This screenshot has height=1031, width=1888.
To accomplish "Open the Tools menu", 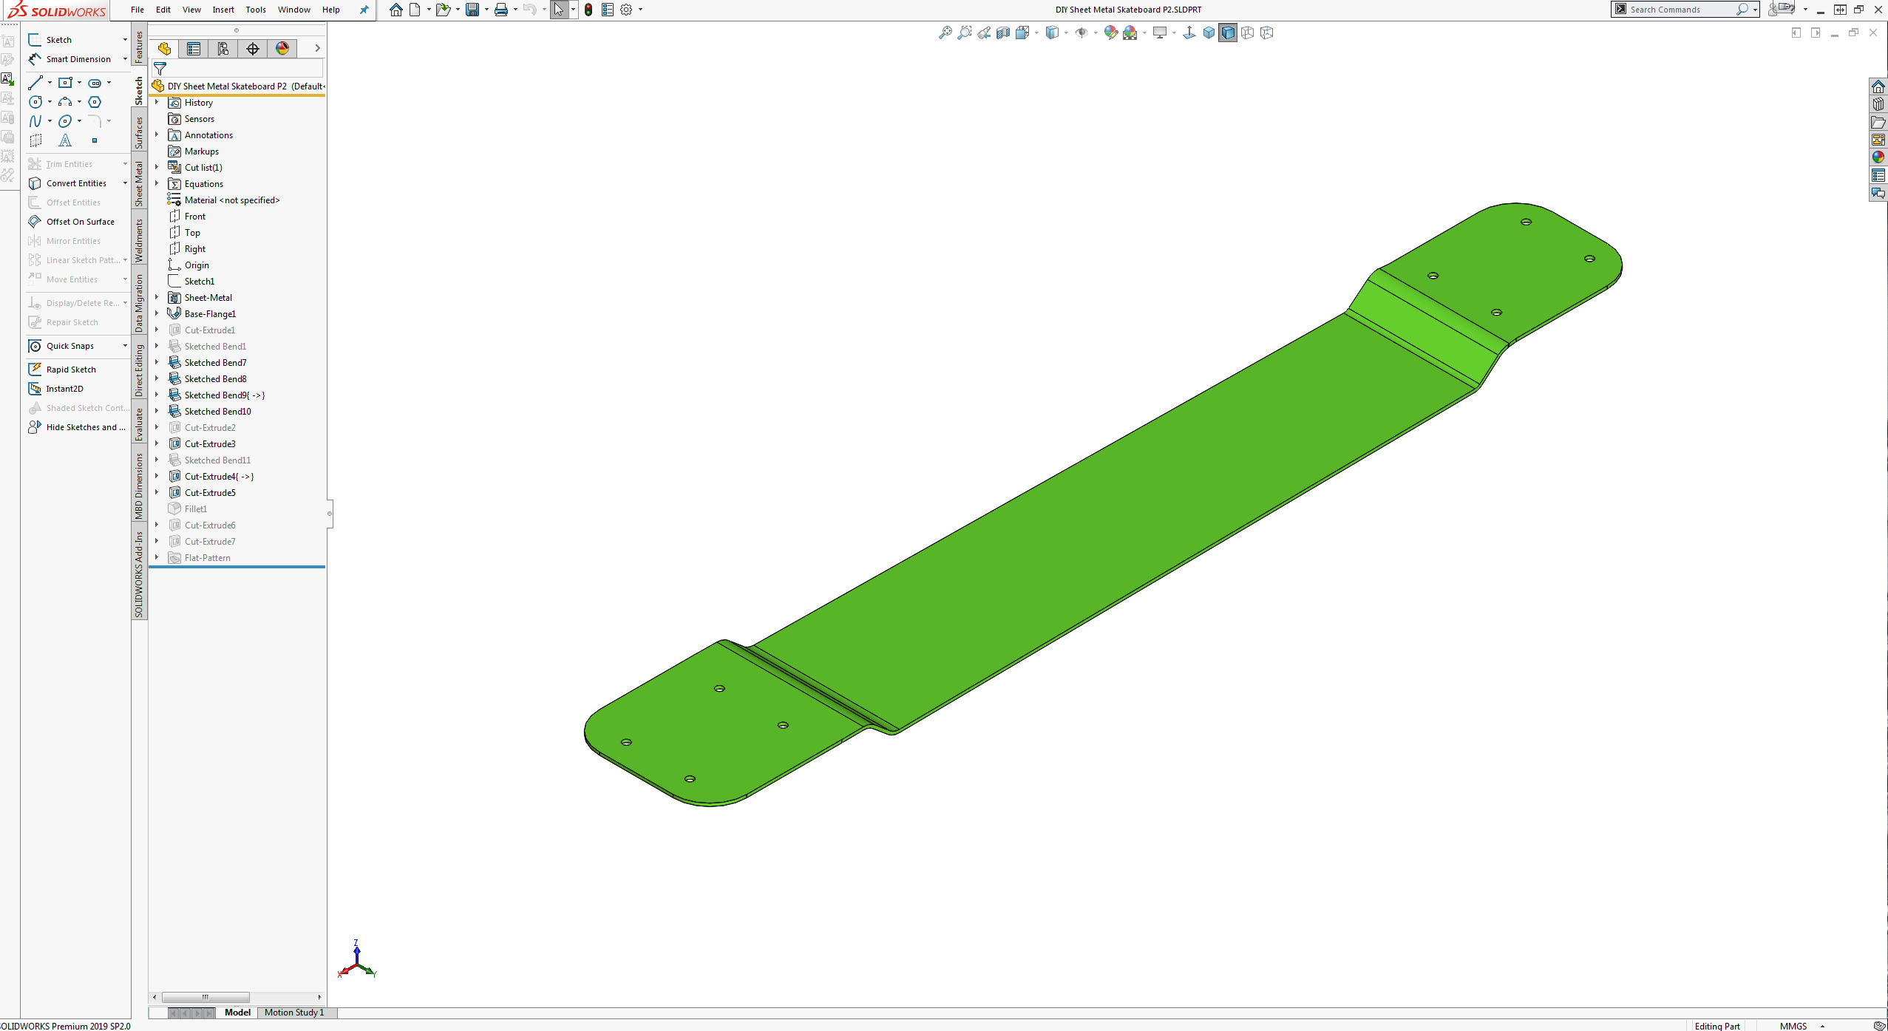I will (256, 10).
